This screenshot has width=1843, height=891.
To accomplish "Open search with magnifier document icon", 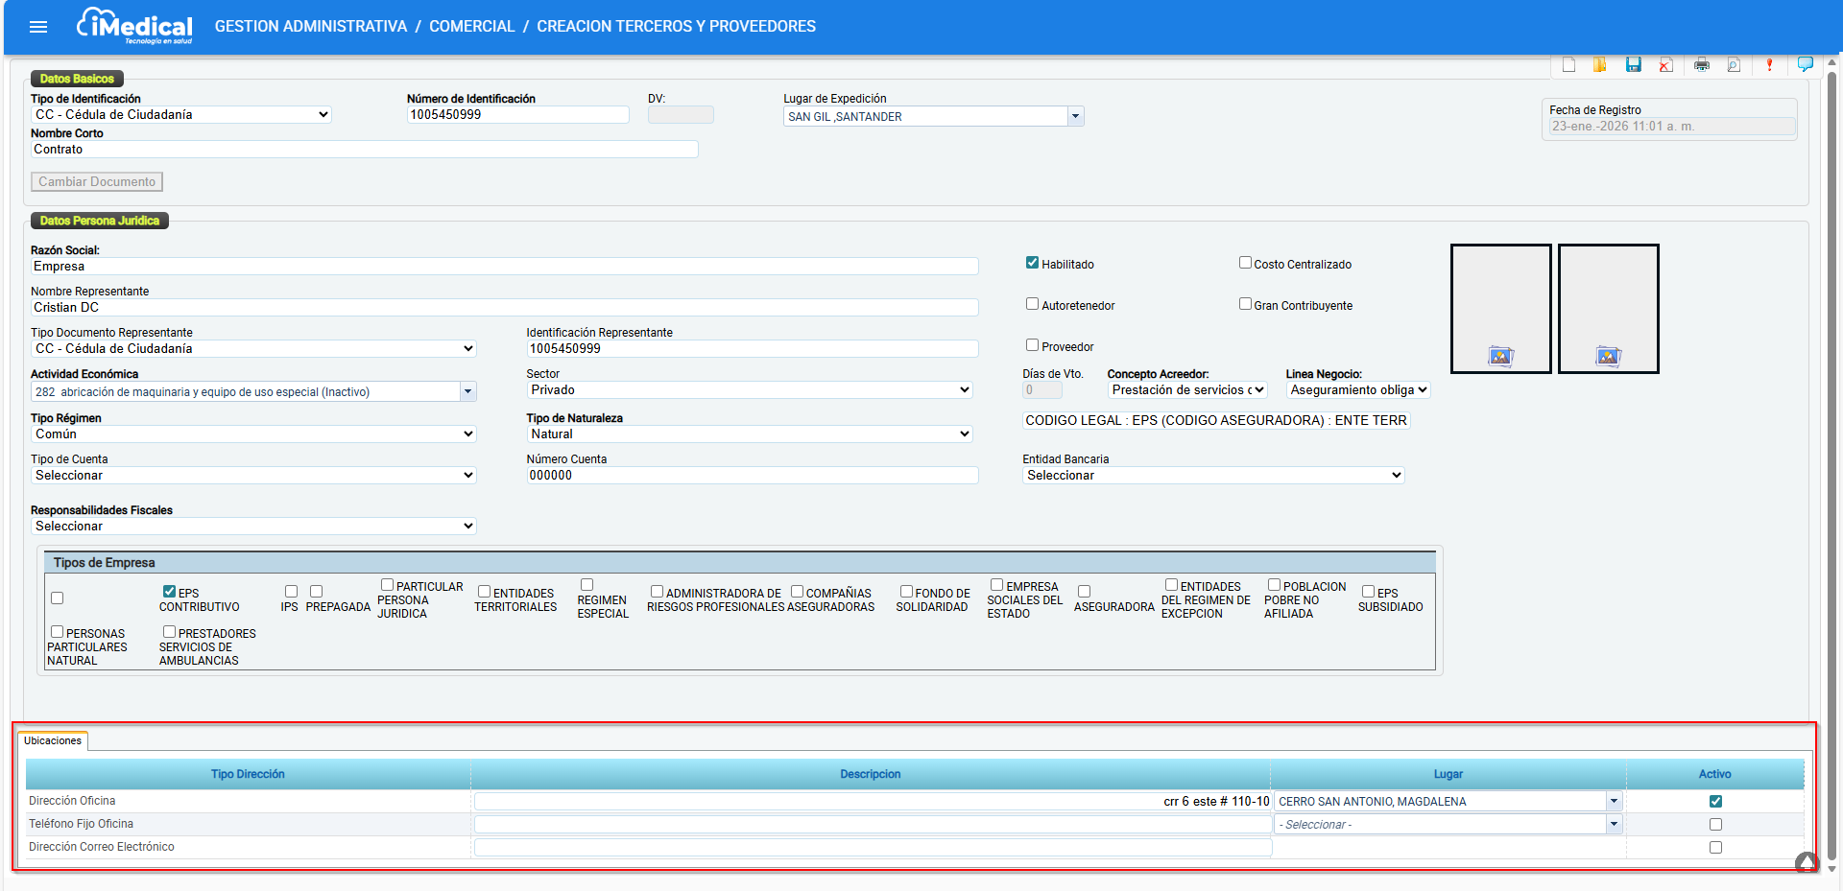I will coord(1734,65).
